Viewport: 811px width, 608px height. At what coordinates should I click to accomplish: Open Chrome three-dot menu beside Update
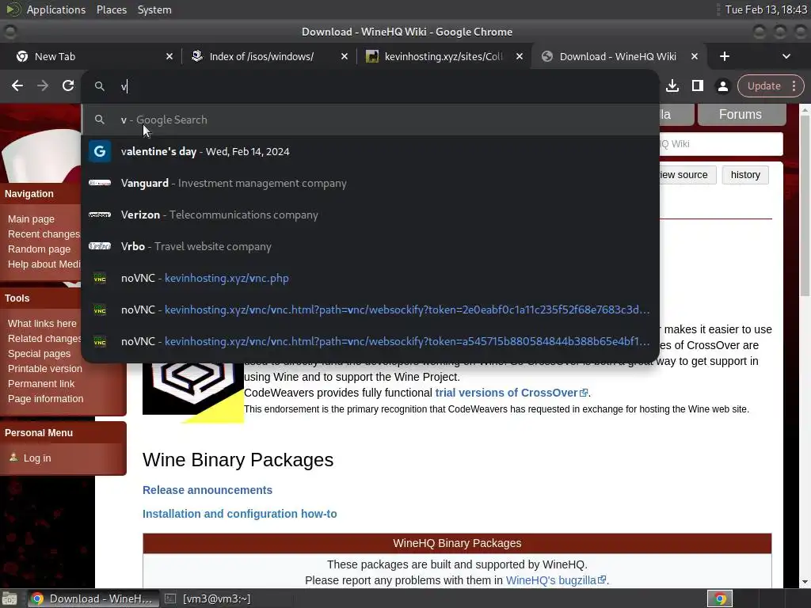pos(794,85)
